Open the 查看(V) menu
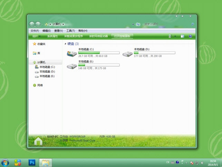Image resolution: width=222 pixels, height=167 pixels. click(x=58, y=31)
